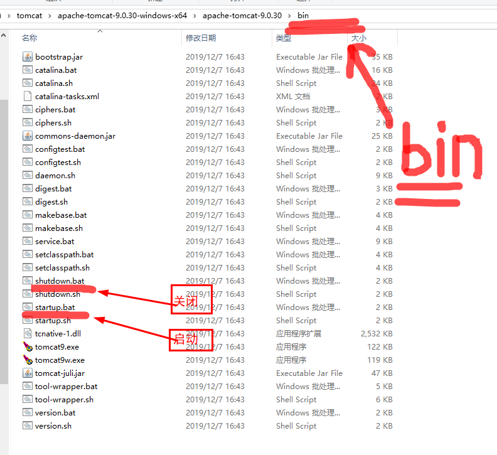This screenshot has width=497, height=455.
Task: Click the 2,532 KB size cell
Action: tap(377, 333)
